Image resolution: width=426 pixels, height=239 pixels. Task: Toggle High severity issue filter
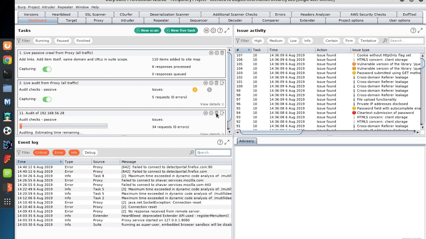[258, 41]
